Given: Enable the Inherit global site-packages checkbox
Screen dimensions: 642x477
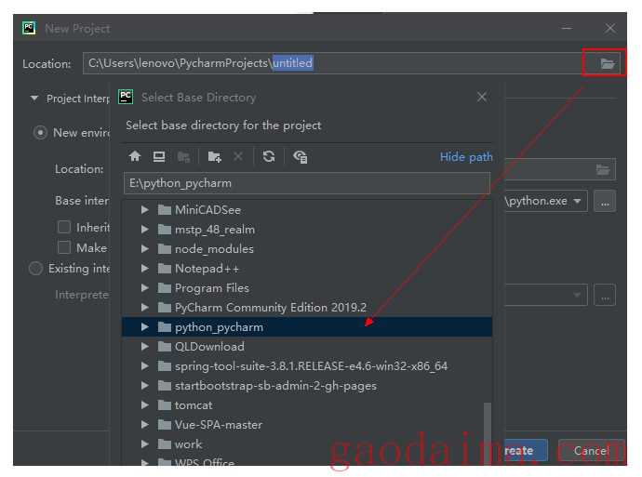Looking at the screenshot, I should [x=64, y=227].
